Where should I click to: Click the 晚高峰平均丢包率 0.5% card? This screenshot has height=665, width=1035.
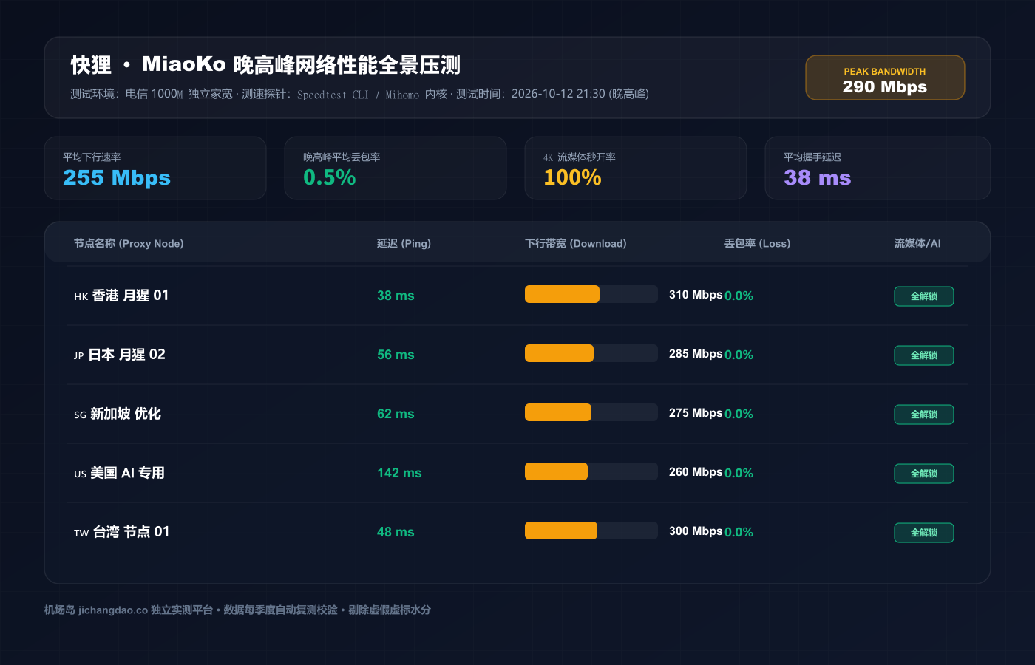coord(396,168)
